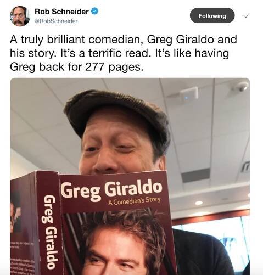Image resolution: width=263 pixels, height=275 pixels.
Task: Click the tweet text starting "A truly brilliant"
Action: point(124,53)
